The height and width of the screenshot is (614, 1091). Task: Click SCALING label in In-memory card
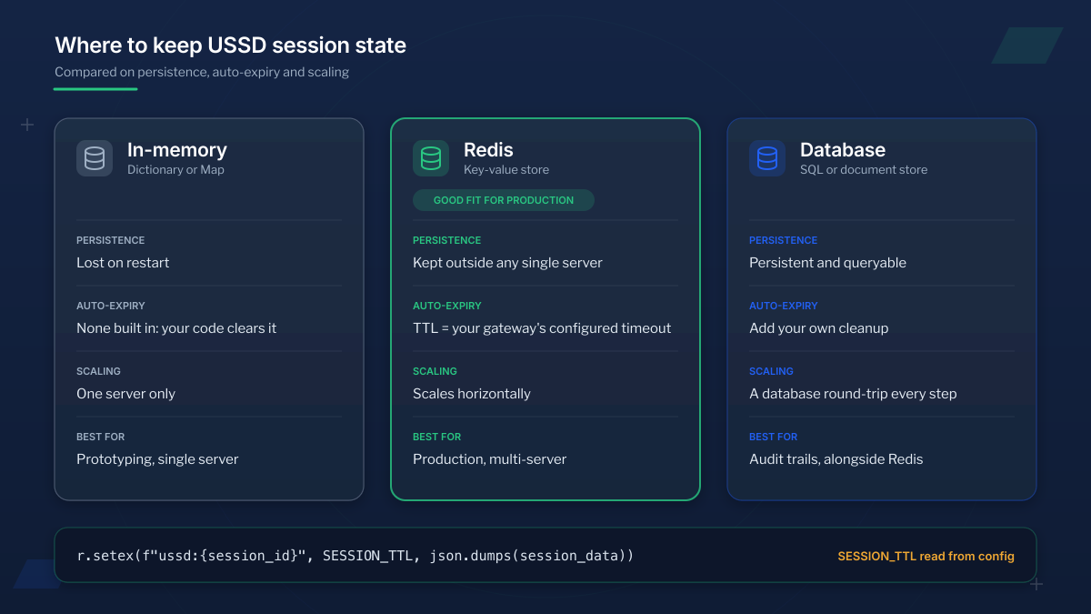point(98,371)
